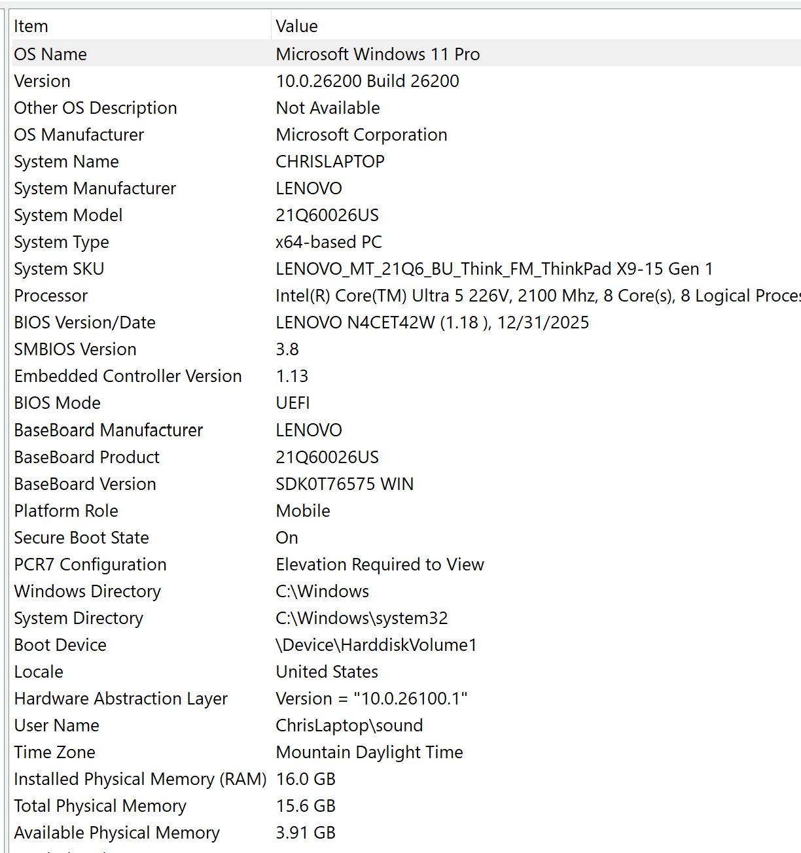Click the Item column header

141,26
